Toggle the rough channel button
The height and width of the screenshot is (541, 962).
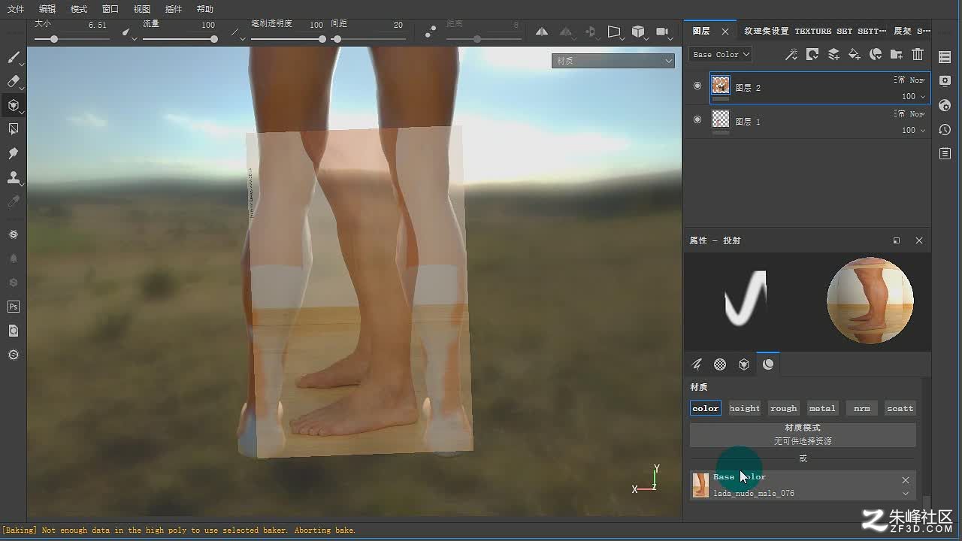click(783, 408)
